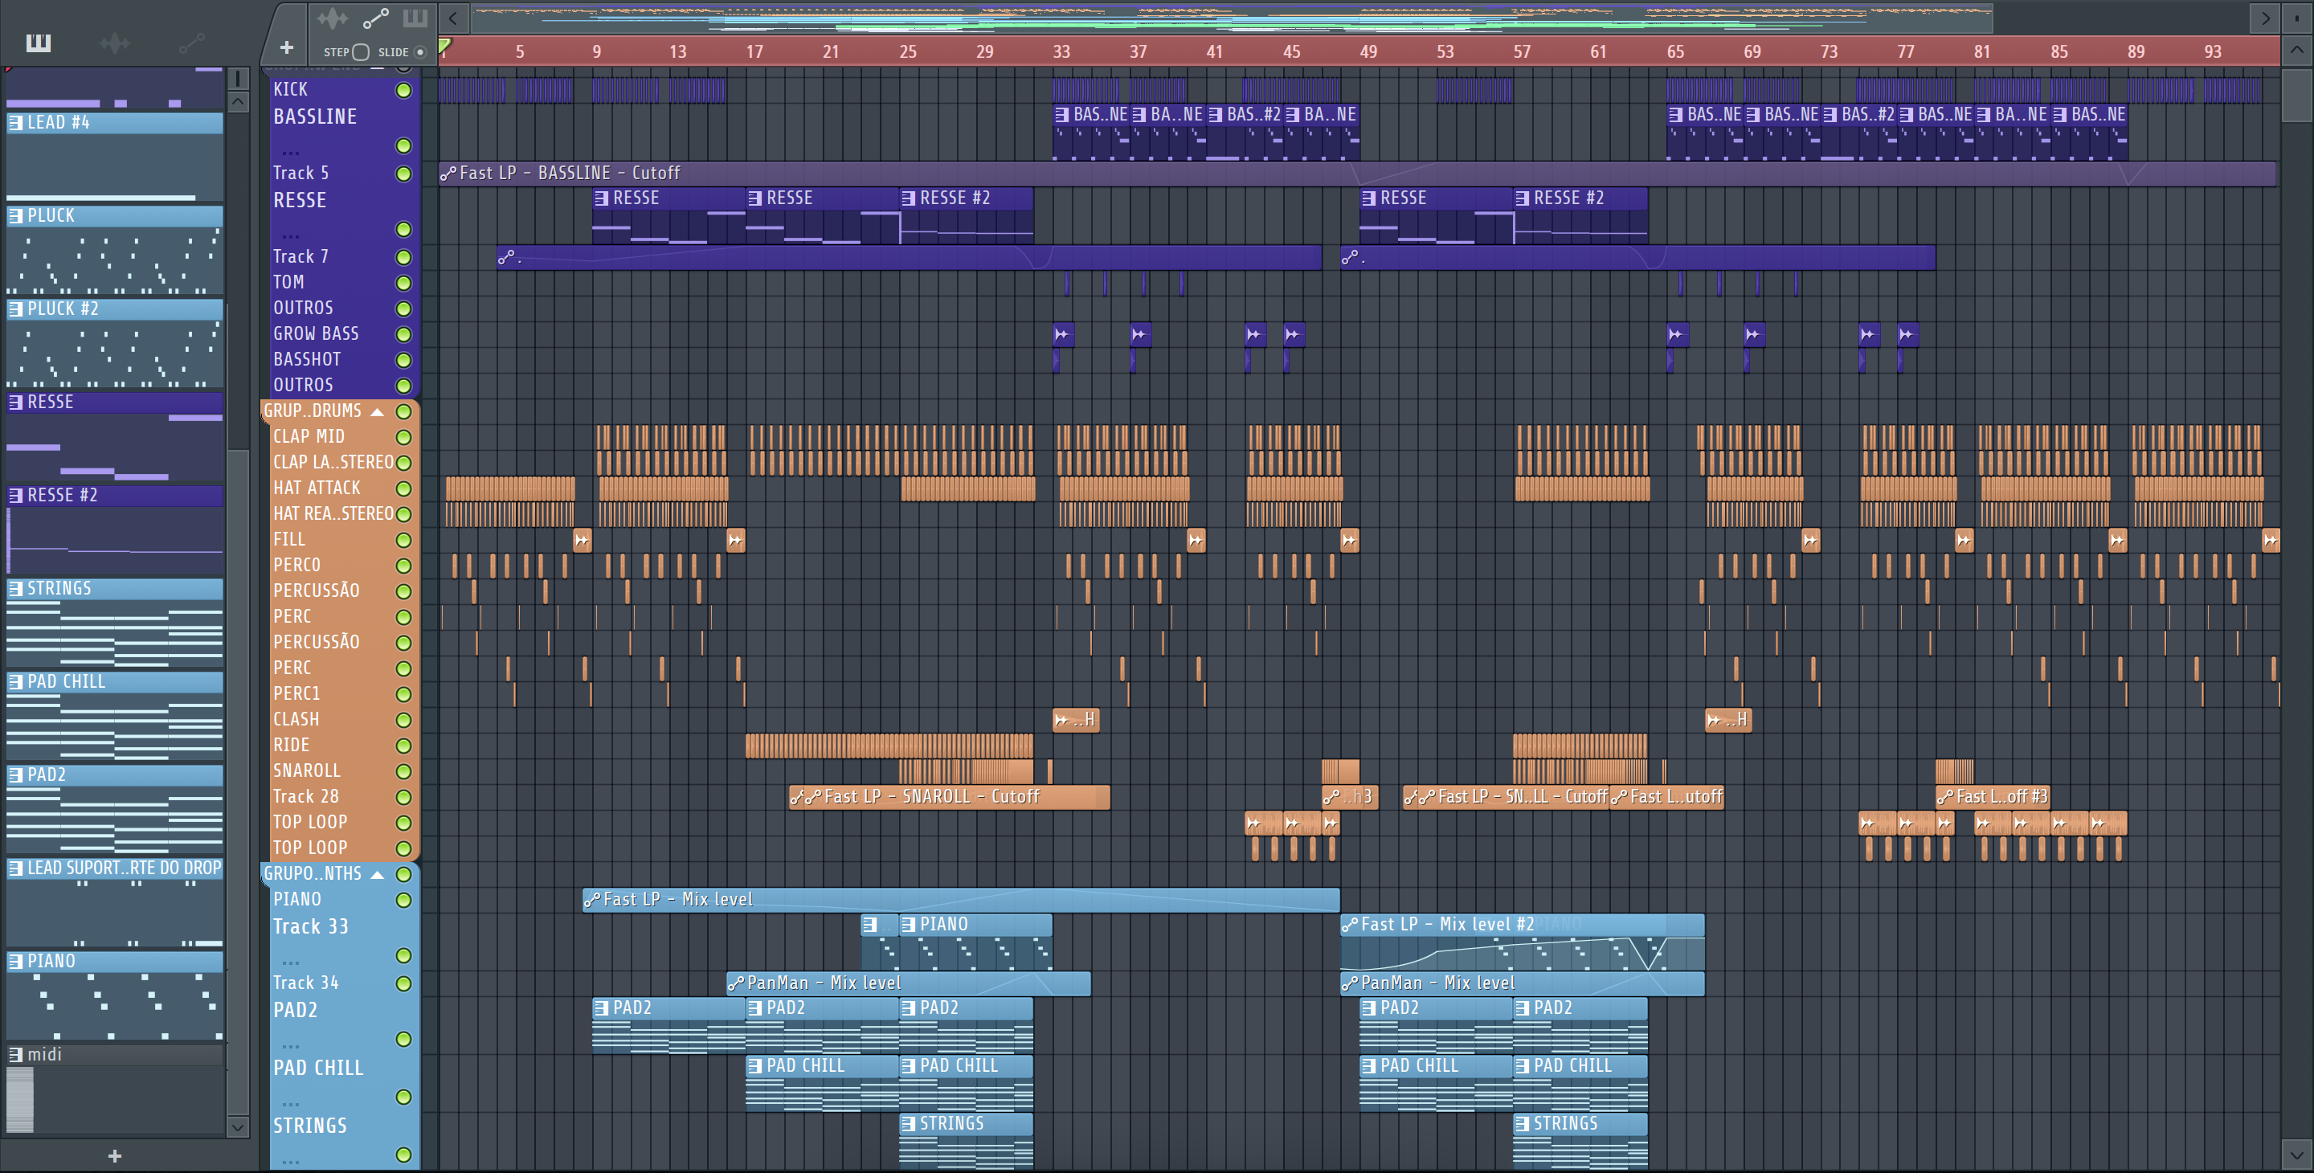Show automation clips in the picker panel
This screenshot has width=2314, height=1173.
pyautogui.click(x=191, y=43)
